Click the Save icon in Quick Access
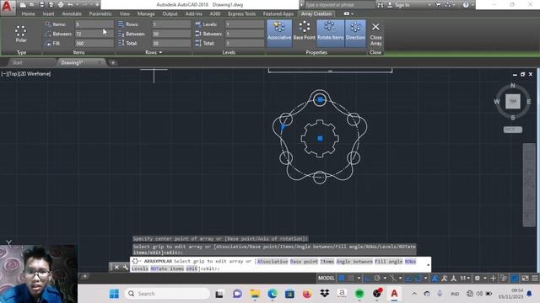The height and width of the screenshot is (303, 540). 41,5
